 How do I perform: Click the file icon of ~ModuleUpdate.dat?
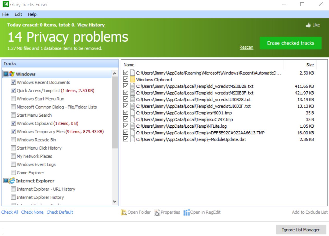[x=133, y=139]
